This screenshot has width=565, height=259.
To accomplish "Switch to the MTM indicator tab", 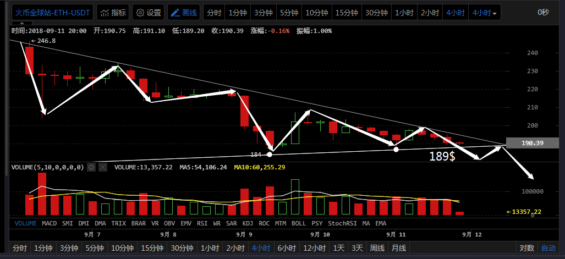I will click(x=281, y=223).
